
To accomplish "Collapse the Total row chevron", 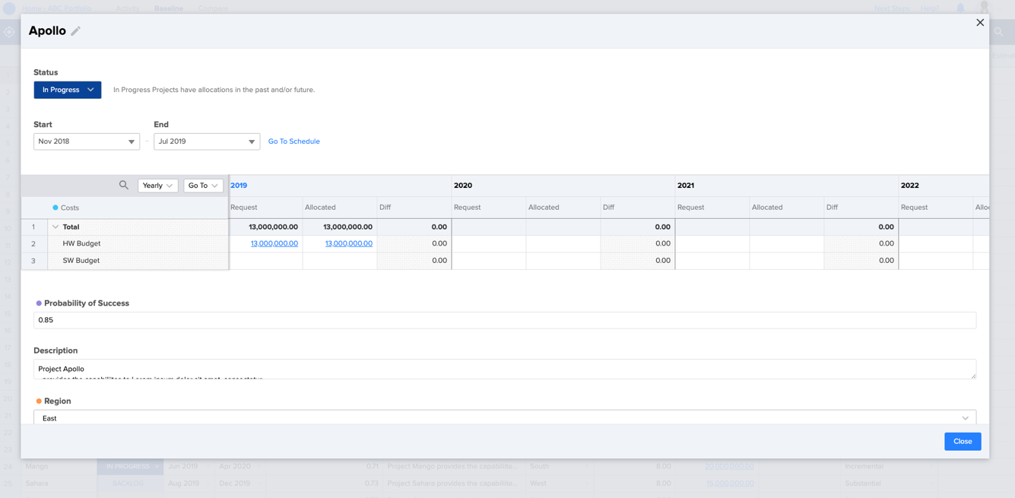I will click(56, 227).
